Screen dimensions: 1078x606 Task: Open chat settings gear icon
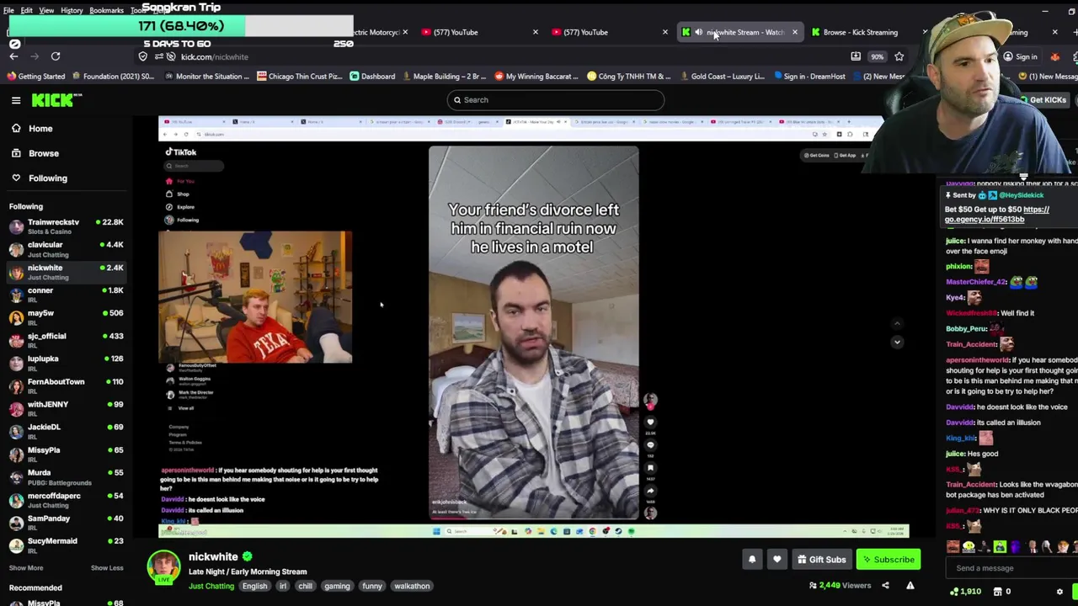coord(1059,592)
